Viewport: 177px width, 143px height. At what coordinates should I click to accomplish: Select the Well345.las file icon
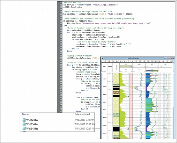24,128
